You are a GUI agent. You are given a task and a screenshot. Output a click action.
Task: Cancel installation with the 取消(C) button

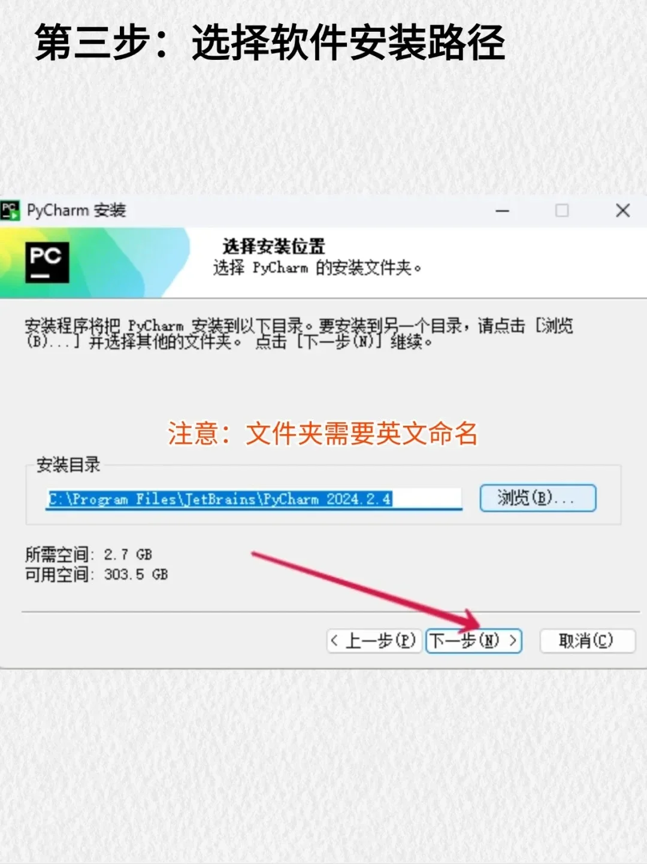[587, 640]
